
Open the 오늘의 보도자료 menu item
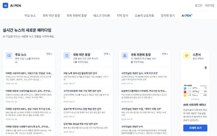[144, 16]
